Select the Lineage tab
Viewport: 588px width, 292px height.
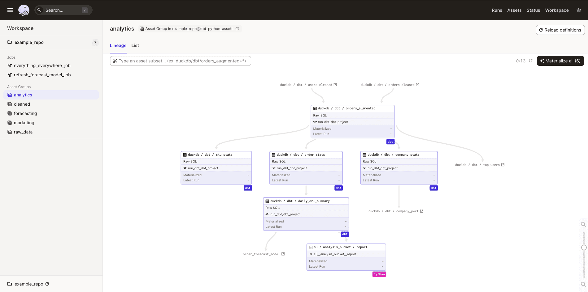click(x=118, y=45)
